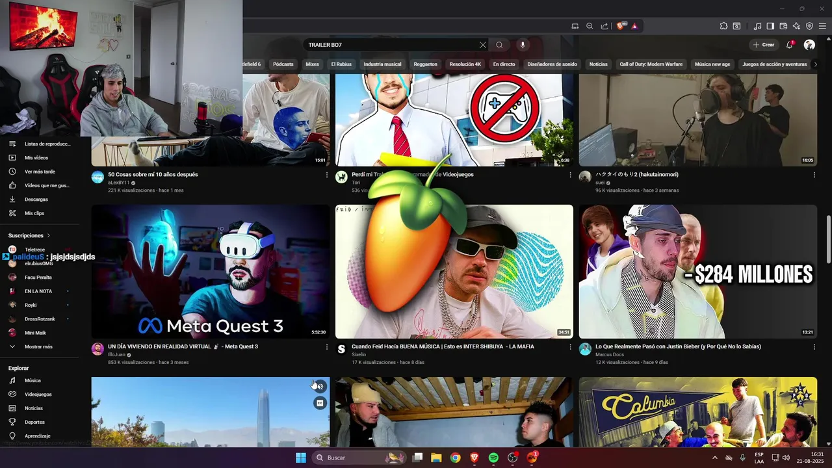Select the En directo chip

point(504,64)
